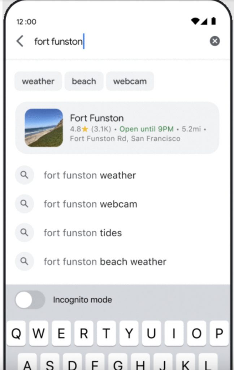This screenshot has height=370, width=234.
Task: Tap the battery status icon
Action: click(x=214, y=21)
